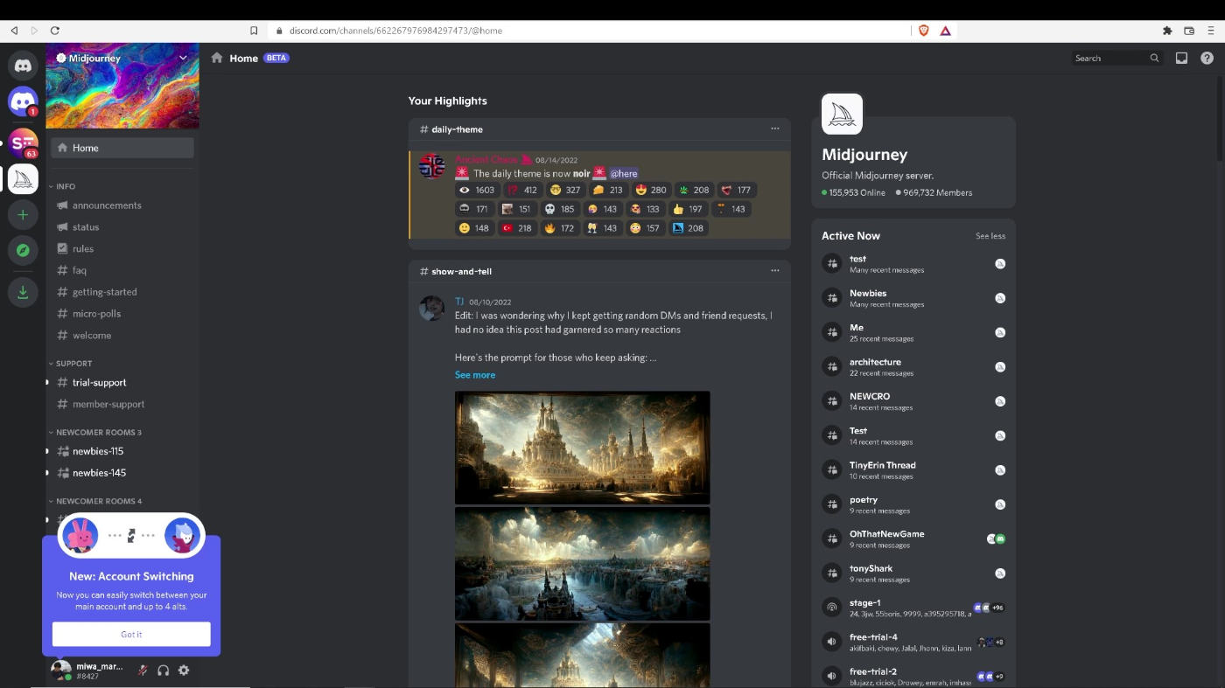1225x688 pixels.
Task: Open the server with 1 notification badge
Action: 23,101
